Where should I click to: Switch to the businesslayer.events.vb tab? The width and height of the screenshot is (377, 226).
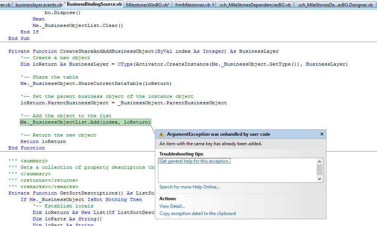coord(39,5)
